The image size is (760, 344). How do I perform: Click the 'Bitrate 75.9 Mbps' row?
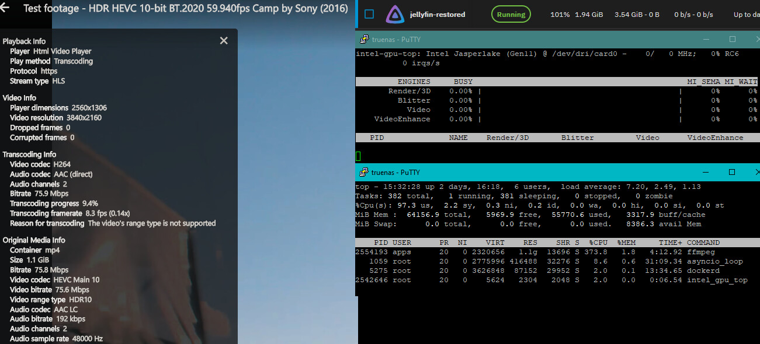click(39, 194)
